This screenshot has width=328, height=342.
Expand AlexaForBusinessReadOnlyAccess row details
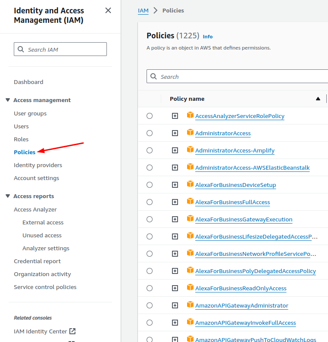point(175,288)
